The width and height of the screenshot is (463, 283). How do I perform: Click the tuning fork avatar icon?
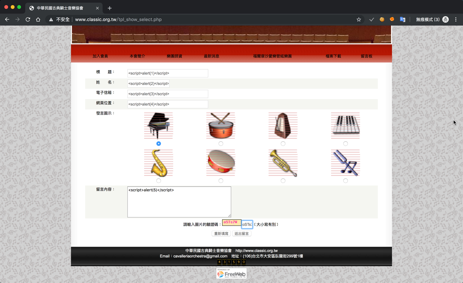click(345, 163)
